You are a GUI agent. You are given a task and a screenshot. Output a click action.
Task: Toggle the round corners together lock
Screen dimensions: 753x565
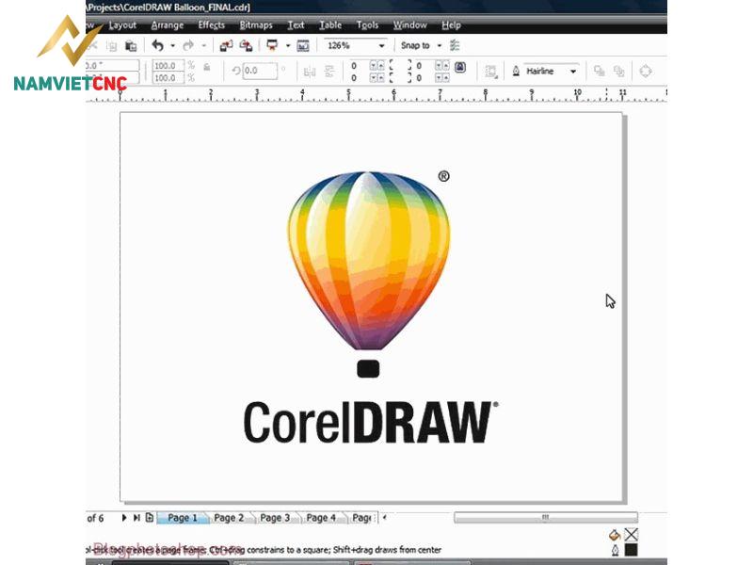click(x=460, y=67)
